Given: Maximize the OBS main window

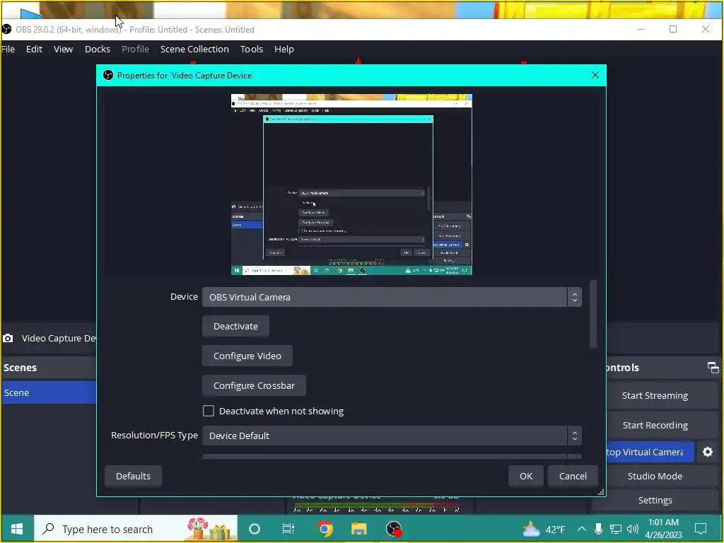Looking at the screenshot, I should click(673, 29).
